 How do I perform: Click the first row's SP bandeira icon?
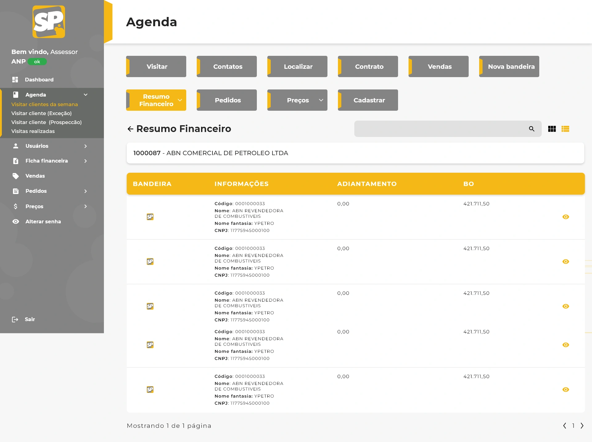[x=150, y=217]
